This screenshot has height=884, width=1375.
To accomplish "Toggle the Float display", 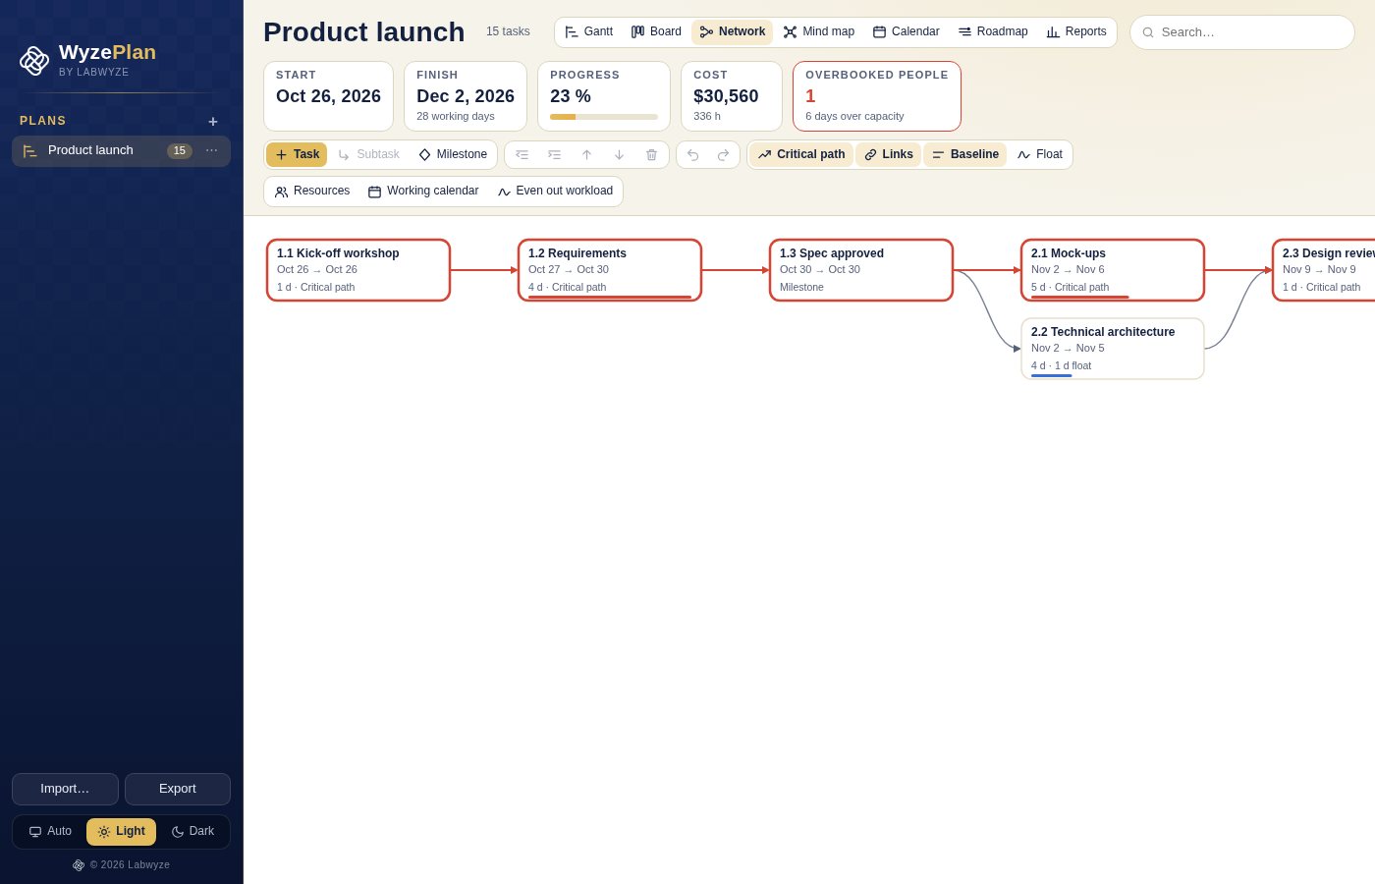I will point(1040,155).
